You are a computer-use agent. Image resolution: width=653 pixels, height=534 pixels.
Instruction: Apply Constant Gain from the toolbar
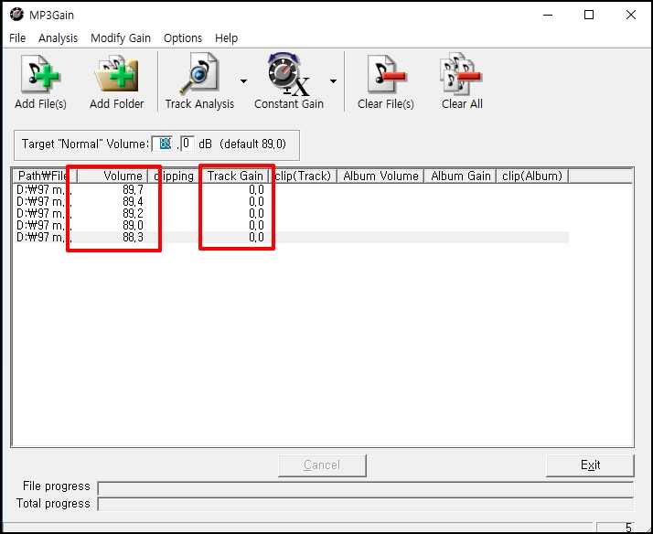pyautogui.click(x=289, y=81)
